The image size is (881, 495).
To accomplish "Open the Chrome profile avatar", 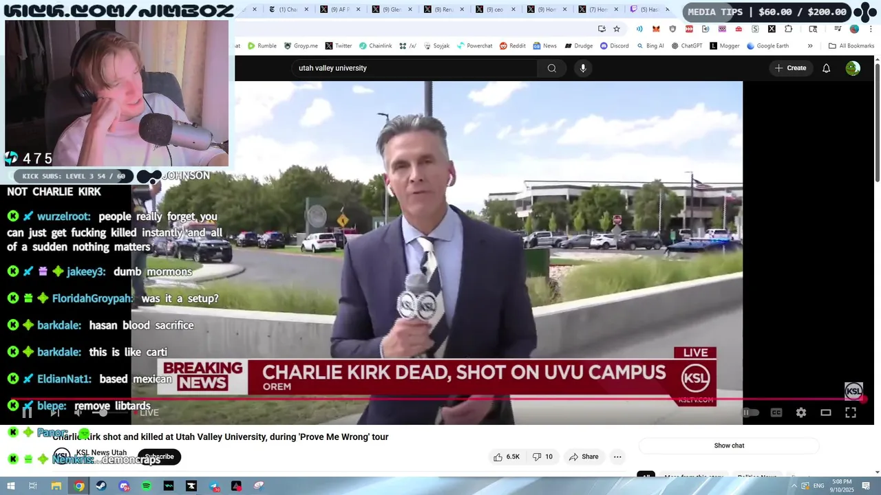I will 854,29.
